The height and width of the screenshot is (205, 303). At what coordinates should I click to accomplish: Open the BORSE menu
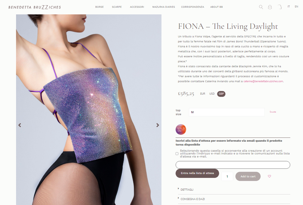click(x=99, y=7)
